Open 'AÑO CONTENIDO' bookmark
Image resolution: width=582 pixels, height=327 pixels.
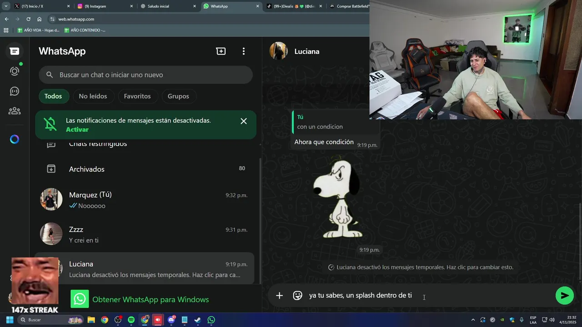pos(85,30)
